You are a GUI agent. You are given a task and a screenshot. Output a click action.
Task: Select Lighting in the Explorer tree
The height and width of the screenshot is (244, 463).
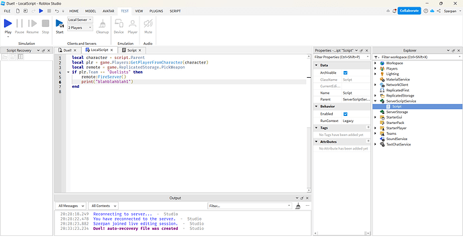[x=393, y=74]
